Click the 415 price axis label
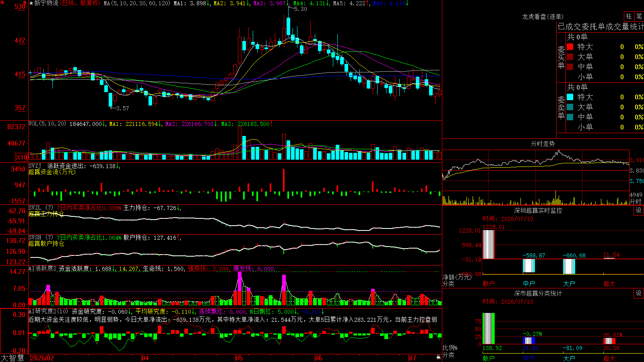This screenshot has width=644, height=362. 20,74
